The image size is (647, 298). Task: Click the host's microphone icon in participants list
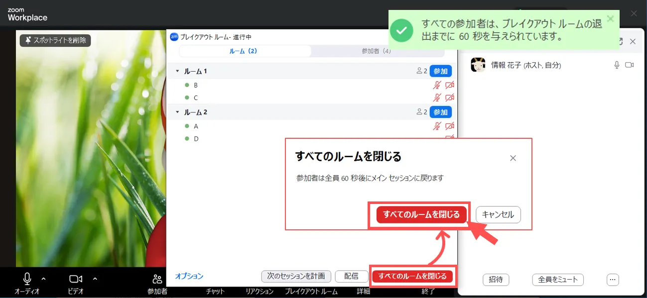(x=617, y=65)
